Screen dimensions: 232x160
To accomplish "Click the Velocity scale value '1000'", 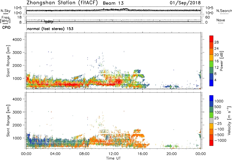I will click(x=219, y=101).
